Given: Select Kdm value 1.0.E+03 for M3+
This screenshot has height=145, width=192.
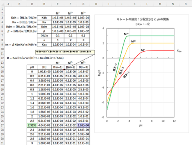Looking at the screenshot, I should 83,27.
